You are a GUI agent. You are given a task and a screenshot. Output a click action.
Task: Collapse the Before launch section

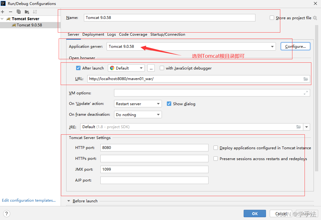(69, 201)
